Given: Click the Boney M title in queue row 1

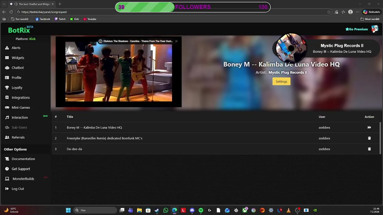Looking at the screenshot, I should pos(94,128).
